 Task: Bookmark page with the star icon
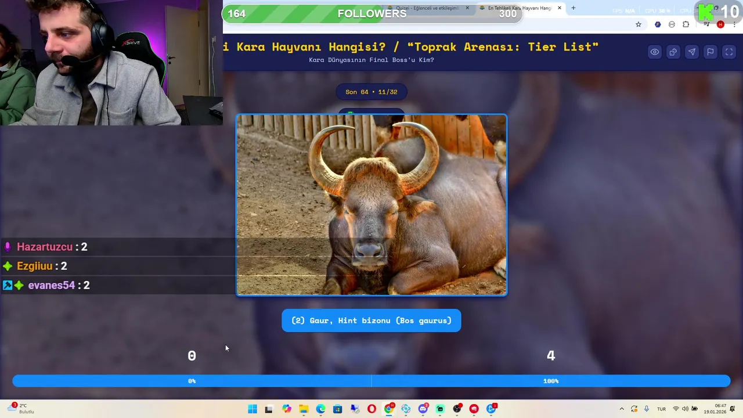pos(639,24)
